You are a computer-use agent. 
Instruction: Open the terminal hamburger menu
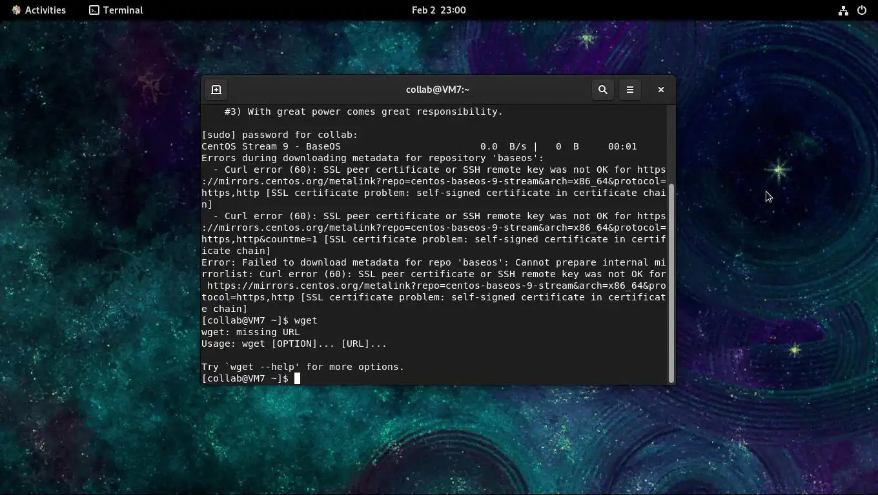630,90
